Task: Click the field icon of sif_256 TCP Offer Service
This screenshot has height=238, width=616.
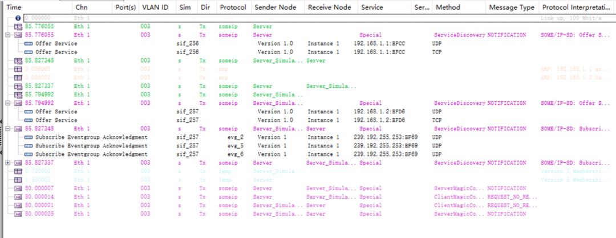Action: click(x=29, y=52)
